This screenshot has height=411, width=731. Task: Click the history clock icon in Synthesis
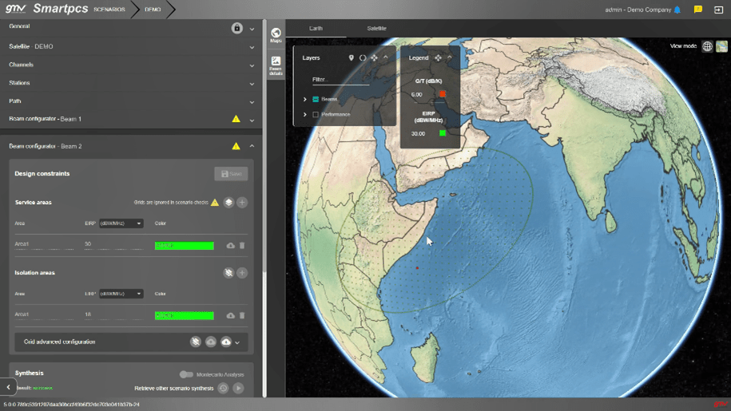224,388
